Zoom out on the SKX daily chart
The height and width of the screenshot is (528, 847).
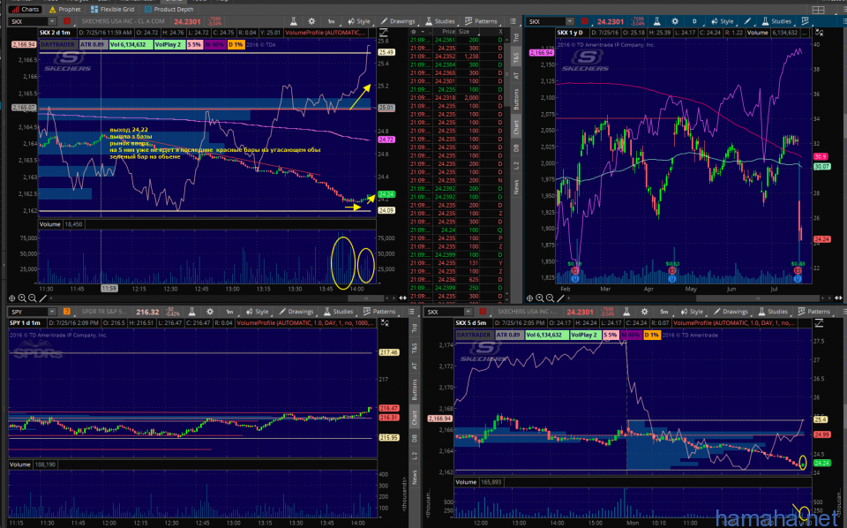coord(551,298)
